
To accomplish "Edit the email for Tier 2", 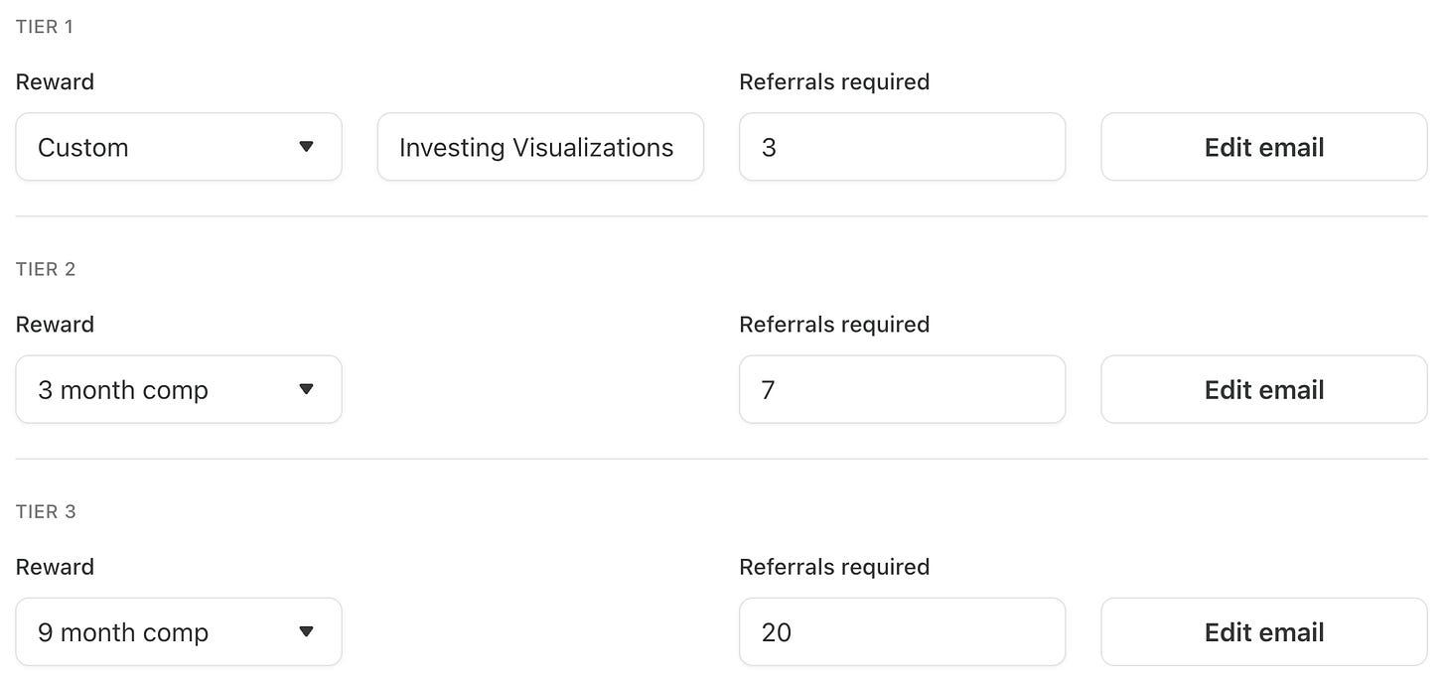I will [1264, 389].
